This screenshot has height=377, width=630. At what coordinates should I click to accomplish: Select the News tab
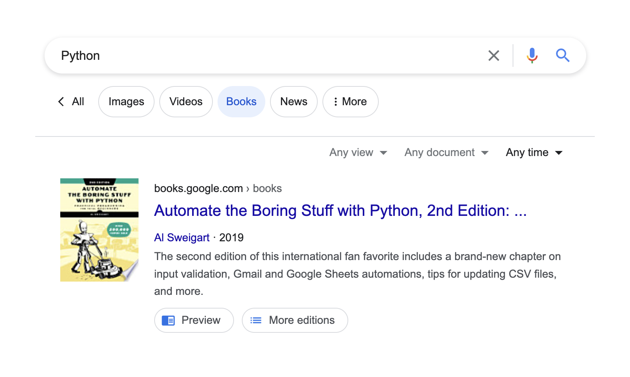coord(293,102)
